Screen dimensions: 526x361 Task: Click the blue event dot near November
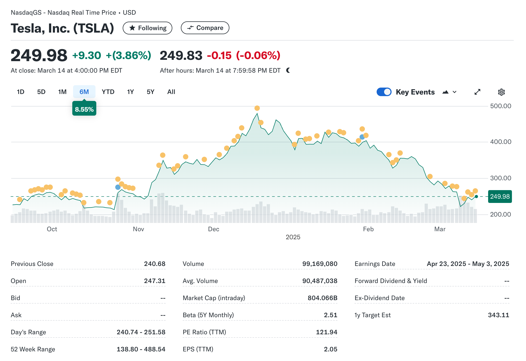click(x=118, y=187)
